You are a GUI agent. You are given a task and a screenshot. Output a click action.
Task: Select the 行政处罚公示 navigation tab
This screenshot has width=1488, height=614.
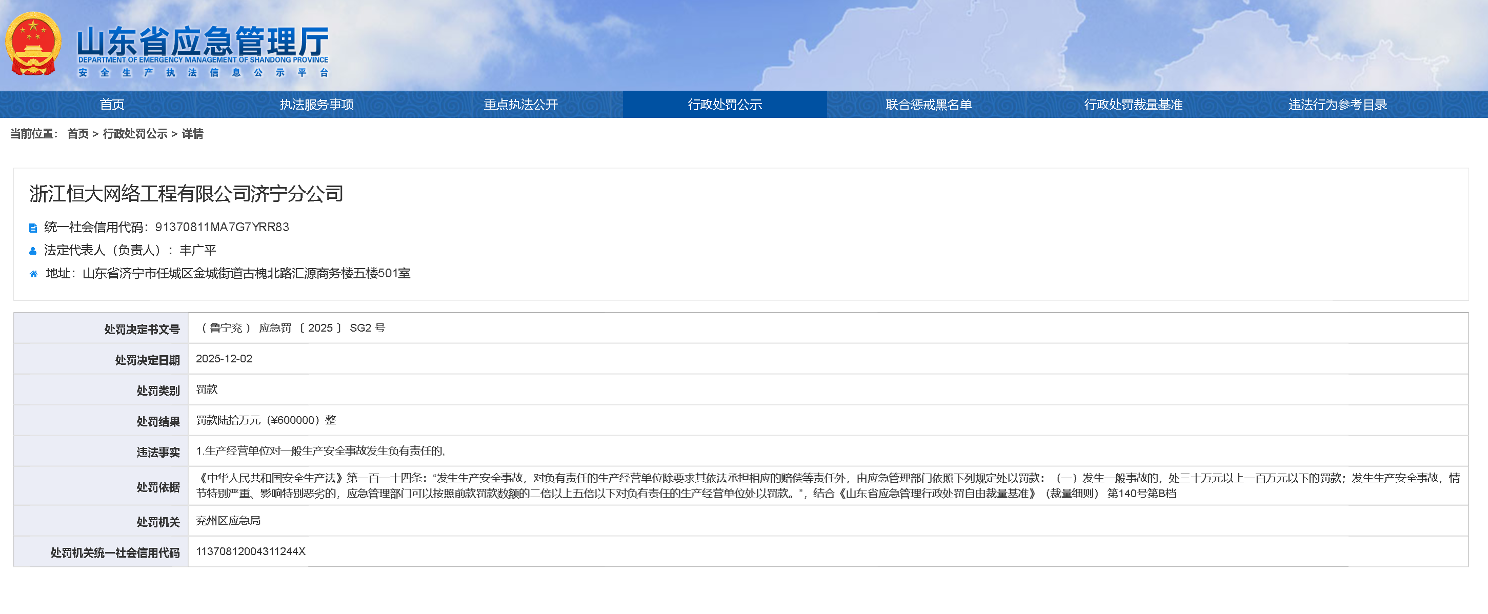(725, 105)
